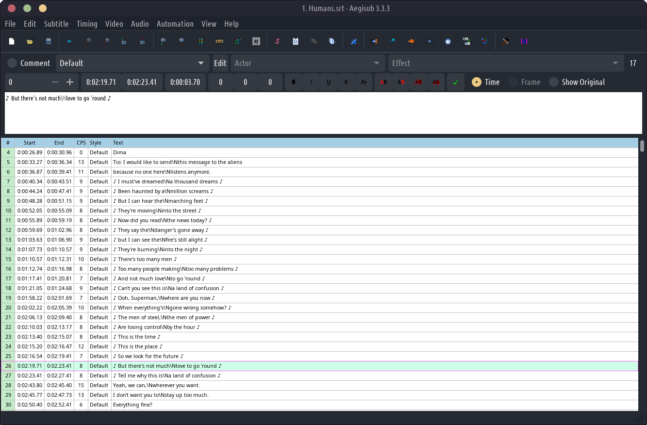The width and height of the screenshot is (647, 425).
Task: Enable the Show Original option
Action: tap(554, 82)
